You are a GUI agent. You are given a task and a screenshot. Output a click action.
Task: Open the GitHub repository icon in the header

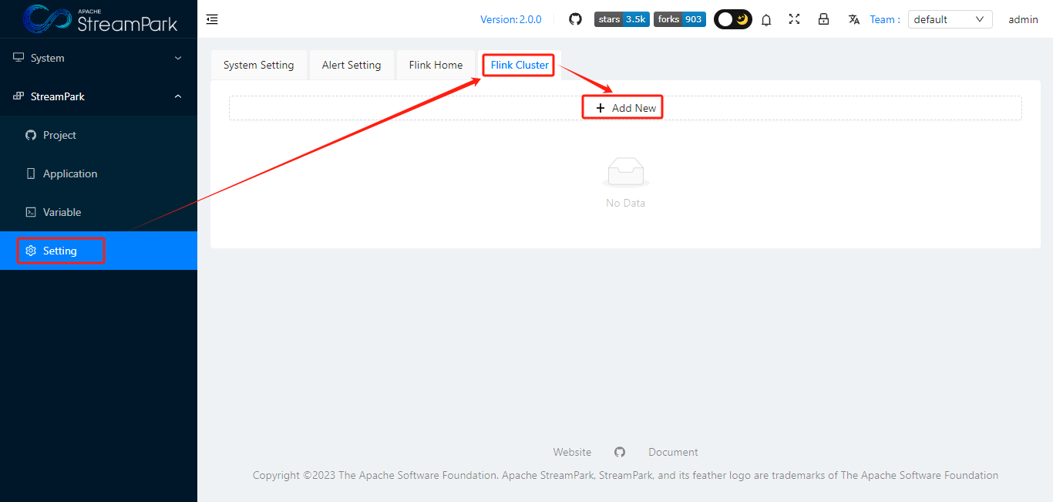tap(575, 19)
